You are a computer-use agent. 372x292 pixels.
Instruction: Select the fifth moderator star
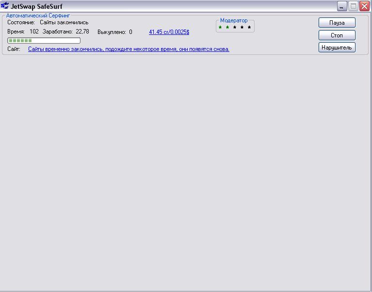(x=249, y=27)
